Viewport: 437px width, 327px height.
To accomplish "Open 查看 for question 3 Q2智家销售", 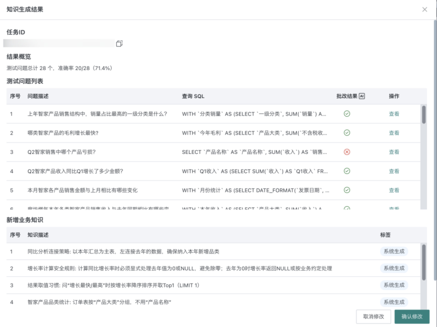I will (394, 152).
